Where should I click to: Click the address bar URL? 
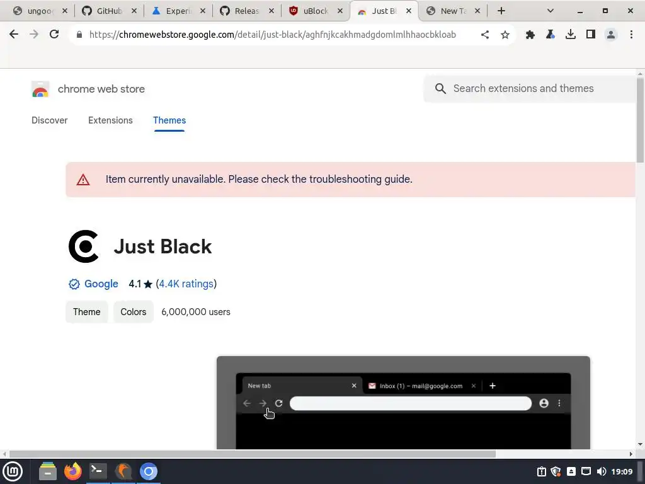pyautogui.click(x=272, y=35)
